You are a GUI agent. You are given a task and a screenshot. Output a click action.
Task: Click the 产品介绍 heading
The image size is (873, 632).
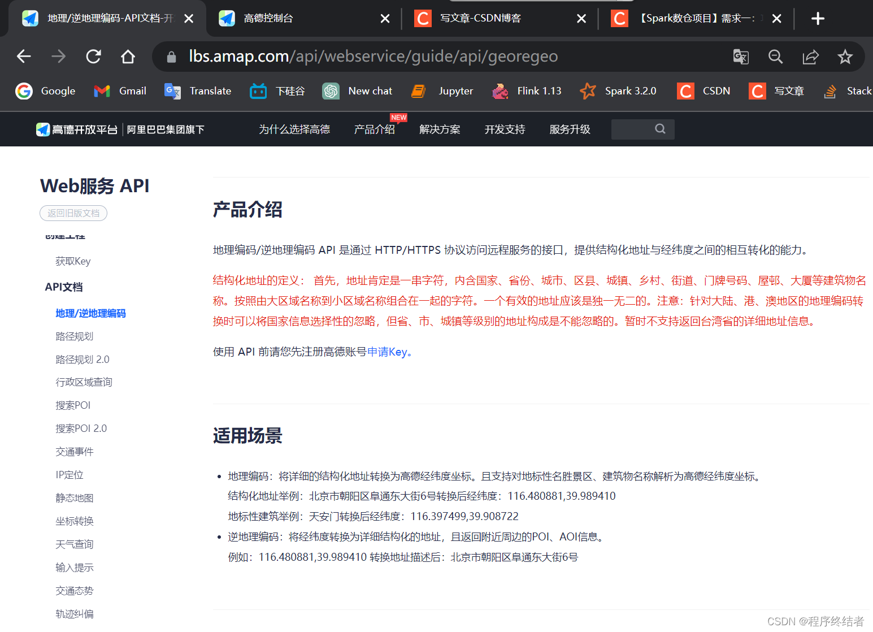pyautogui.click(x=247, y=210)
